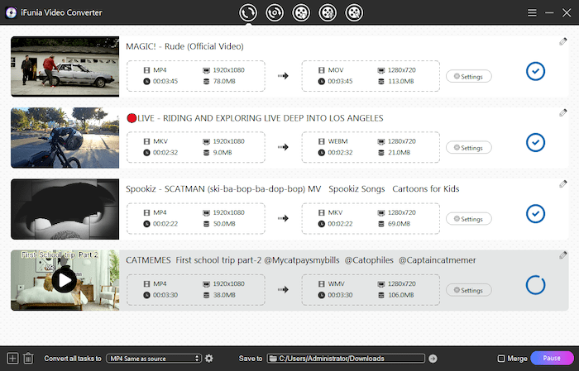The image size is (579, 371).
Task: Expand the 'MP4 Same as source' dropdown
Action: [154, 359]
